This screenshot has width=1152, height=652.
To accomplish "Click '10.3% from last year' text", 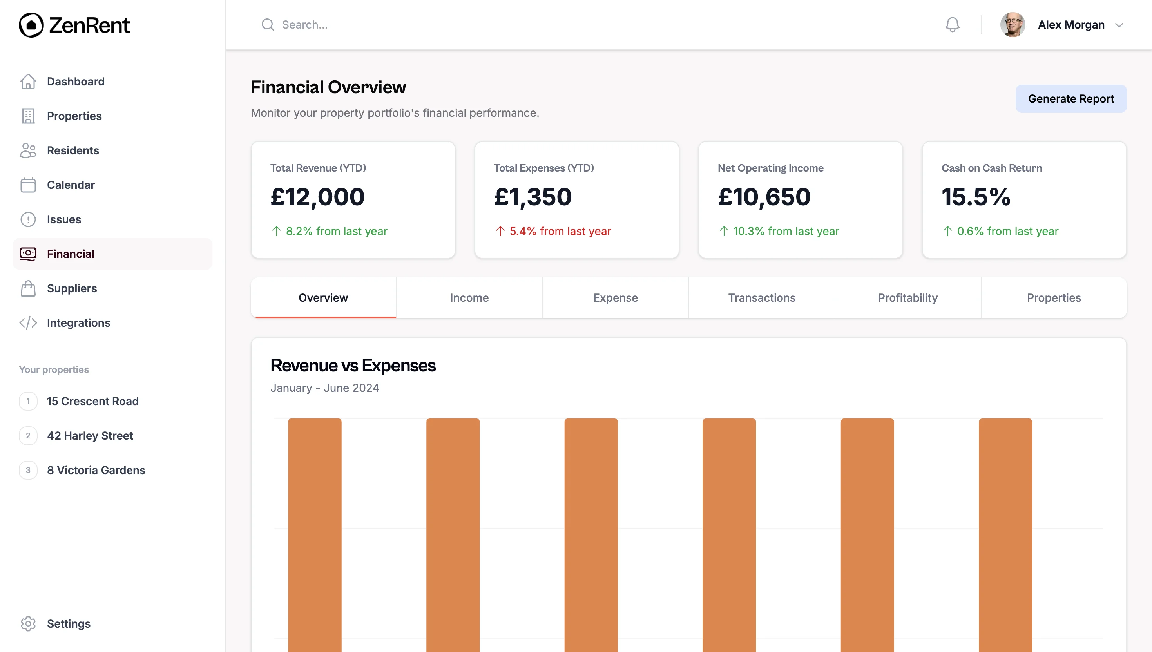I will [786, 231].
